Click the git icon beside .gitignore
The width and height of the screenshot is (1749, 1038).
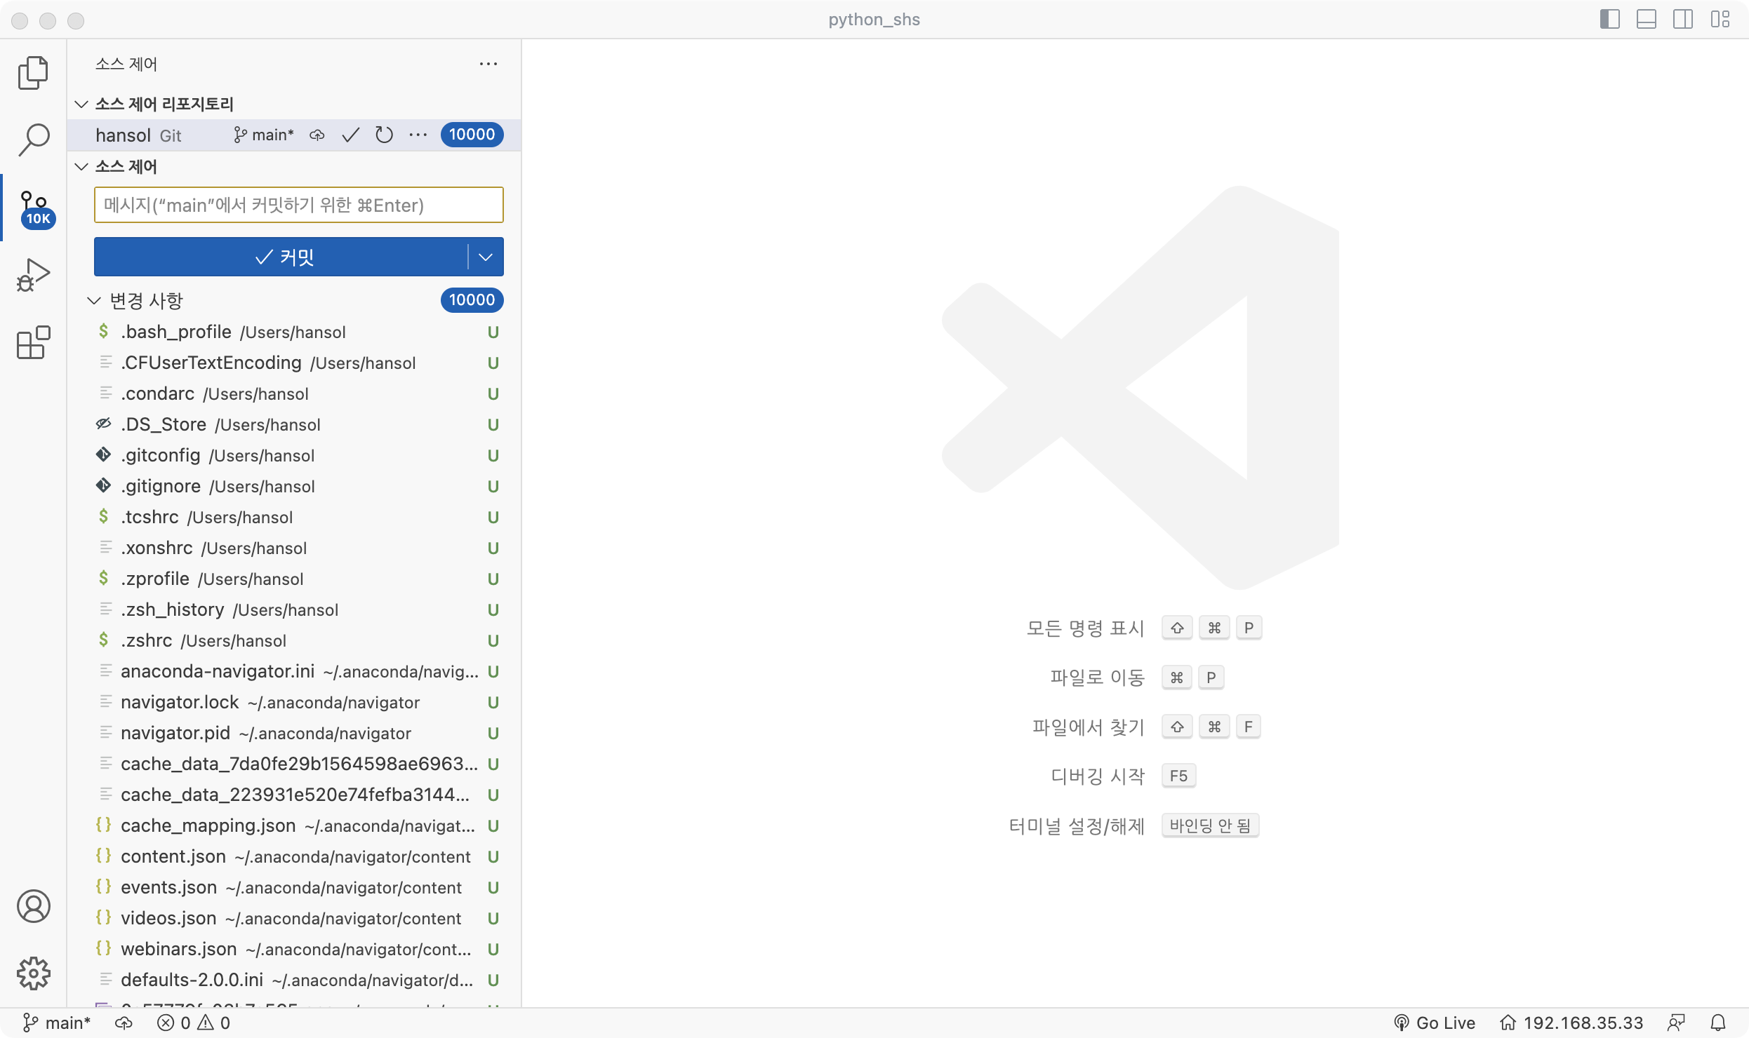pos(104,485)
